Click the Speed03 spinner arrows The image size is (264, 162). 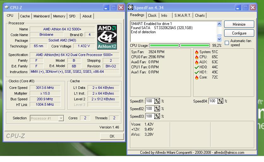[157, 116]
